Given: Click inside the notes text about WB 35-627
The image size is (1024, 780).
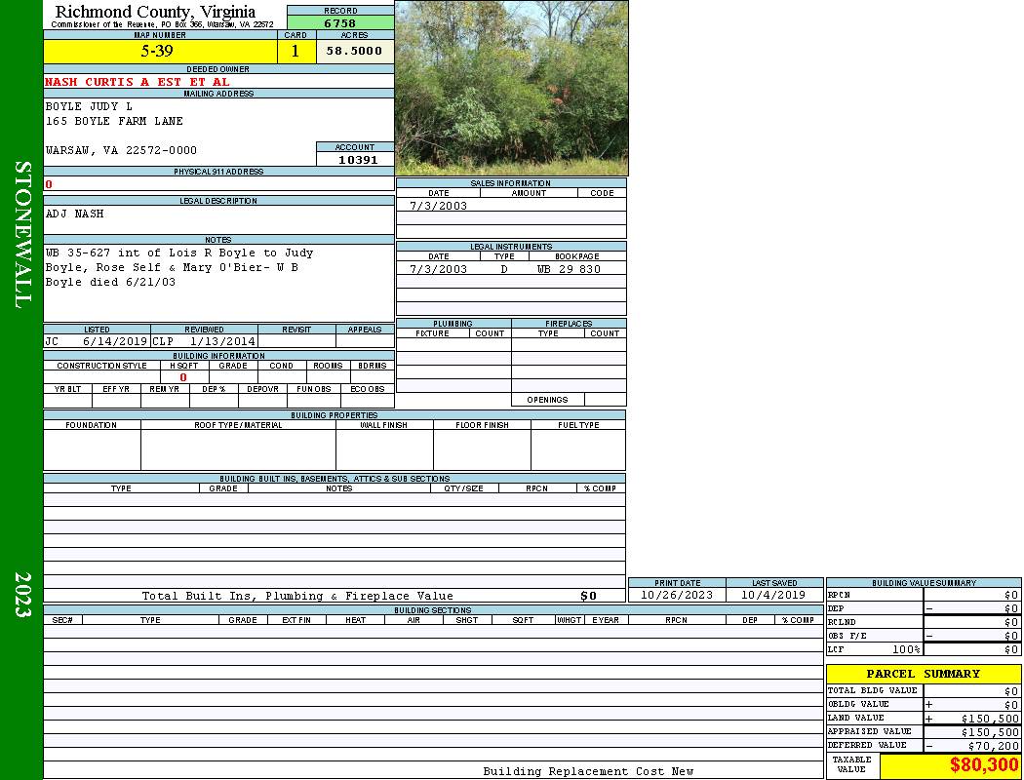Looking at the screenshot, I should [x=179, y=267].
